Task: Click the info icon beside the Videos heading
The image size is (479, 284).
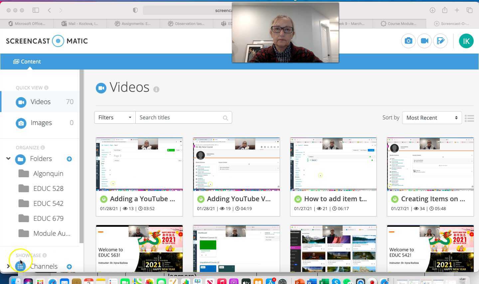Action: click(x=156, y=89)
